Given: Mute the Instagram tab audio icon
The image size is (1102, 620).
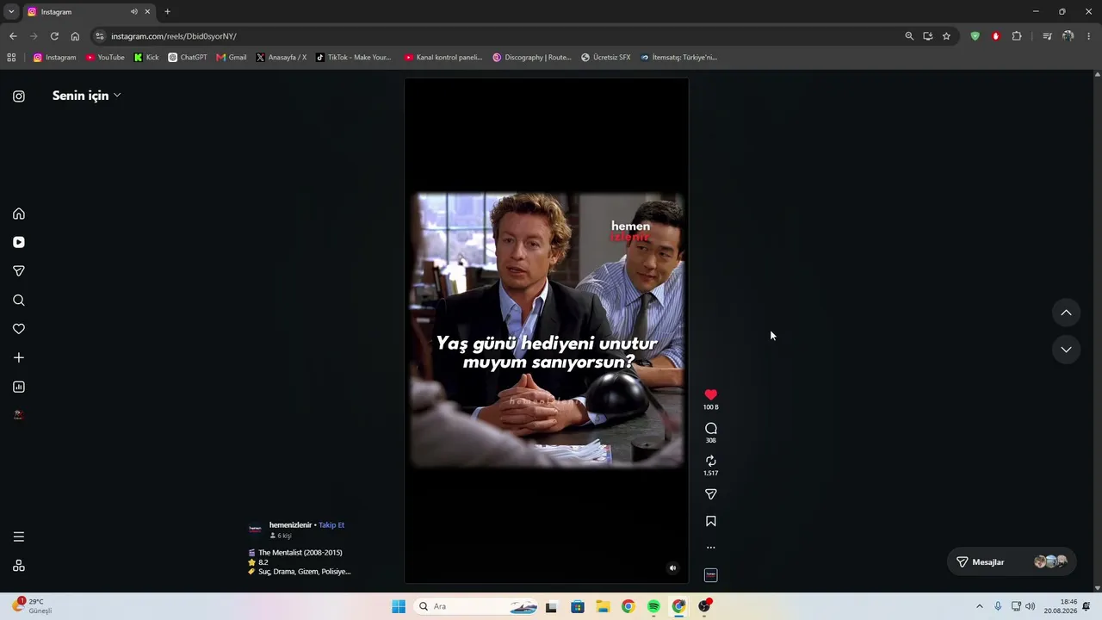Looking at the screenshot, I should tap(133, 12).
